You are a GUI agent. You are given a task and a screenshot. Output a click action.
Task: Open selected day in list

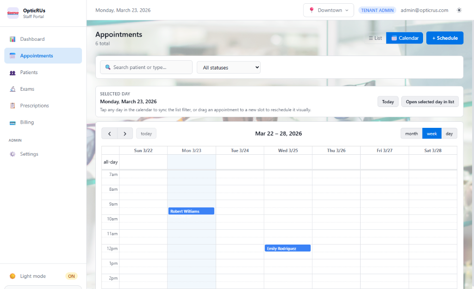pos(430,101)
